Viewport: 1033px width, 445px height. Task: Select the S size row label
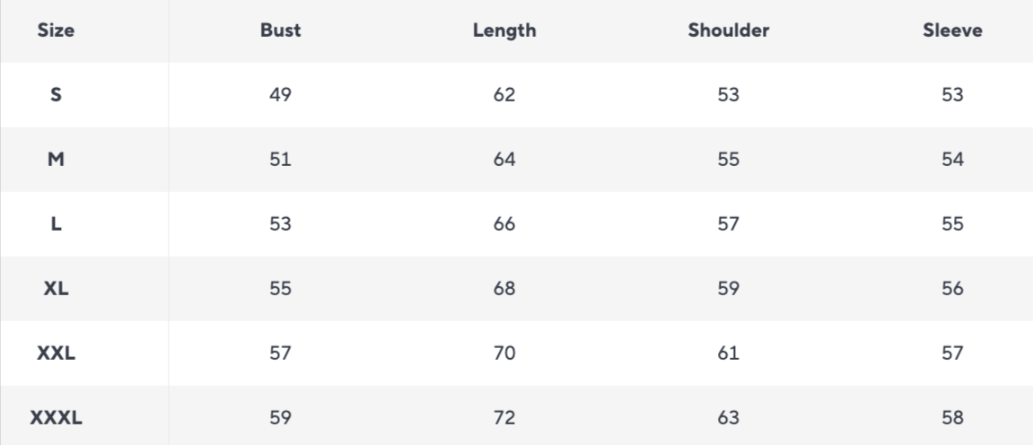(56, 95)
